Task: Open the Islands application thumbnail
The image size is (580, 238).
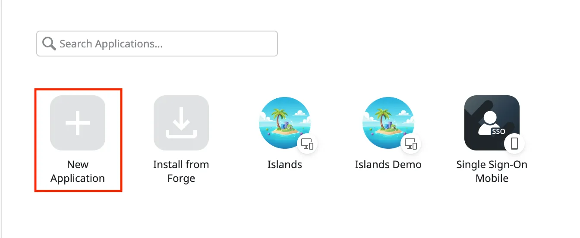Action: tap(285, 123)
